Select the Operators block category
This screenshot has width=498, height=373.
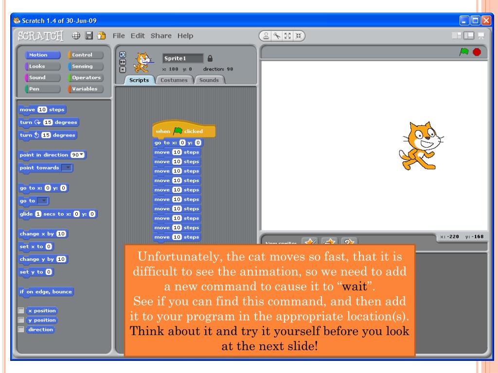pos(86,77)
